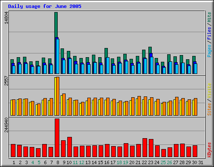
Task: Click the 2557 axis value
Action: click(x=6, y=81)
